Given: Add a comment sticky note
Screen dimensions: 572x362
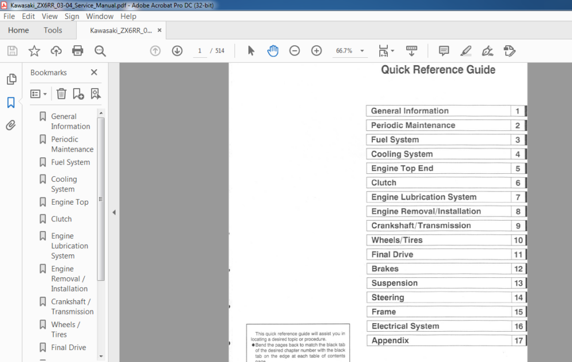Looking at the screenshot, I should click(444, 51).
